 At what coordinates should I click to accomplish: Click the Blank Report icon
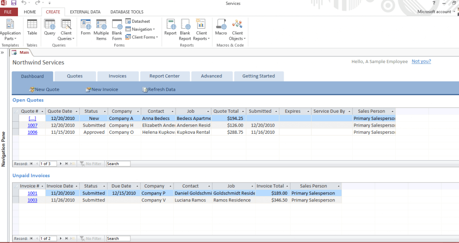185,28
